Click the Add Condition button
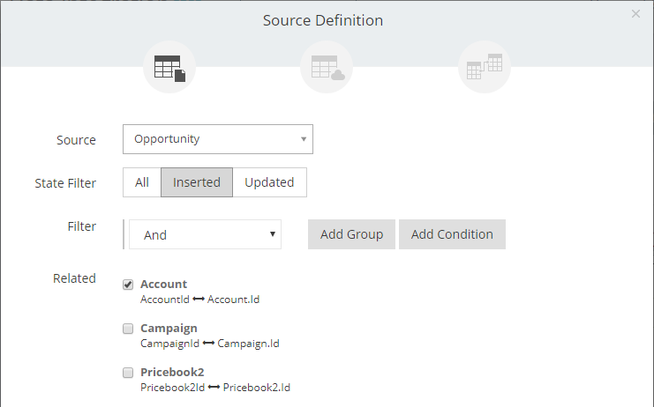 point(452,234)
